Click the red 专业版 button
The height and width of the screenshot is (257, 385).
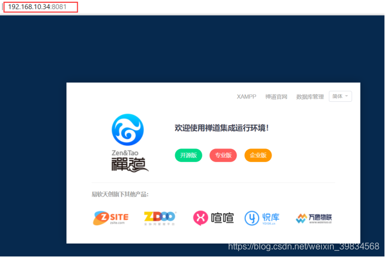tap(223, 155)
